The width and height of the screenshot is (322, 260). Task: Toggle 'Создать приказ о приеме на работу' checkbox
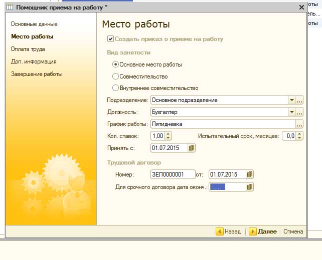tap(110, 39)
